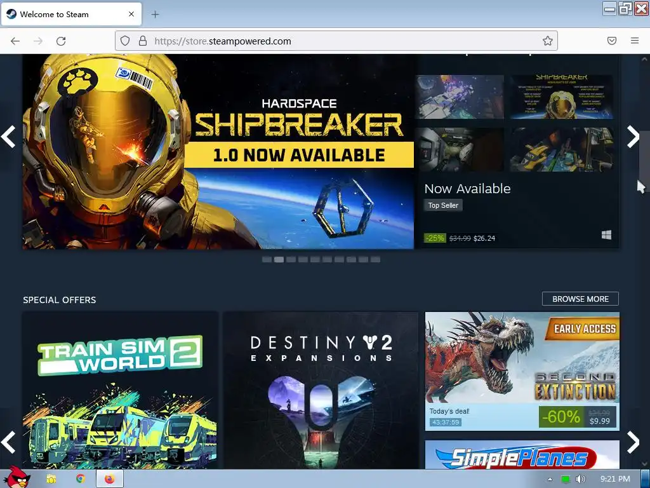The width and height of the screenshot is (650, 488).
Task: Click the address bar URL field
Action: [336, 41]
